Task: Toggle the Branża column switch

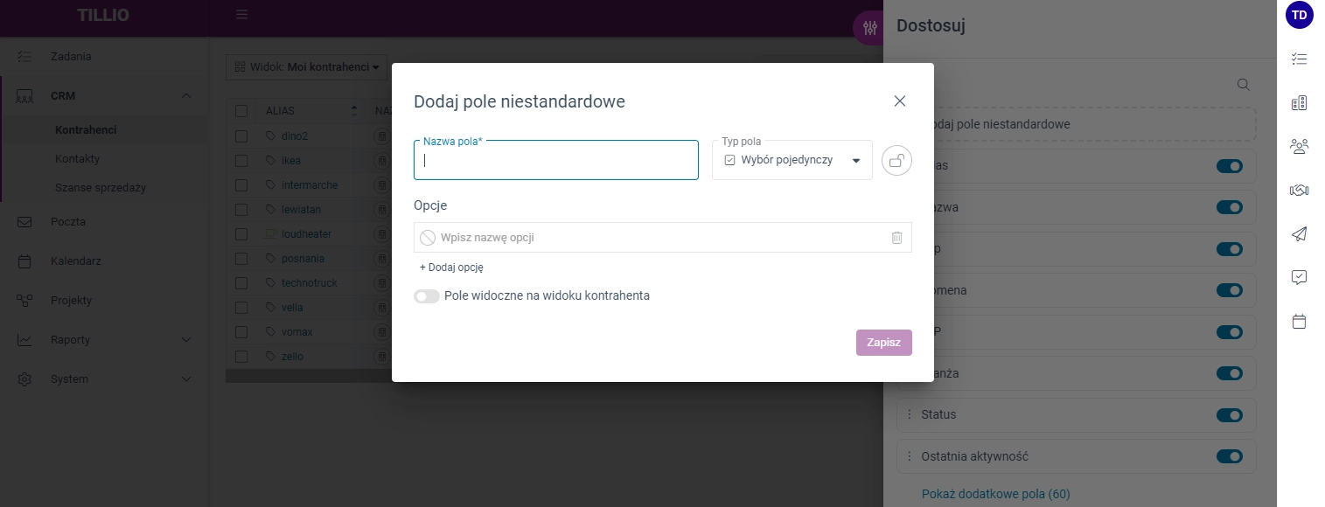Action: coord(1230,373)
